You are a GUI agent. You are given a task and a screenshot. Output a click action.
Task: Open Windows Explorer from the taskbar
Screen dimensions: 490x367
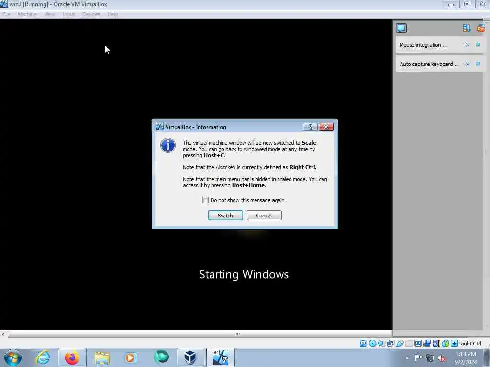[101, 358]
